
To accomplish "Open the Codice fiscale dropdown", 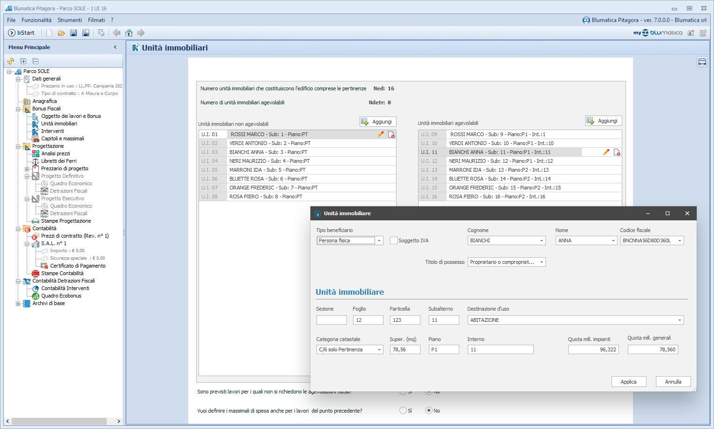I will point(680,240).
